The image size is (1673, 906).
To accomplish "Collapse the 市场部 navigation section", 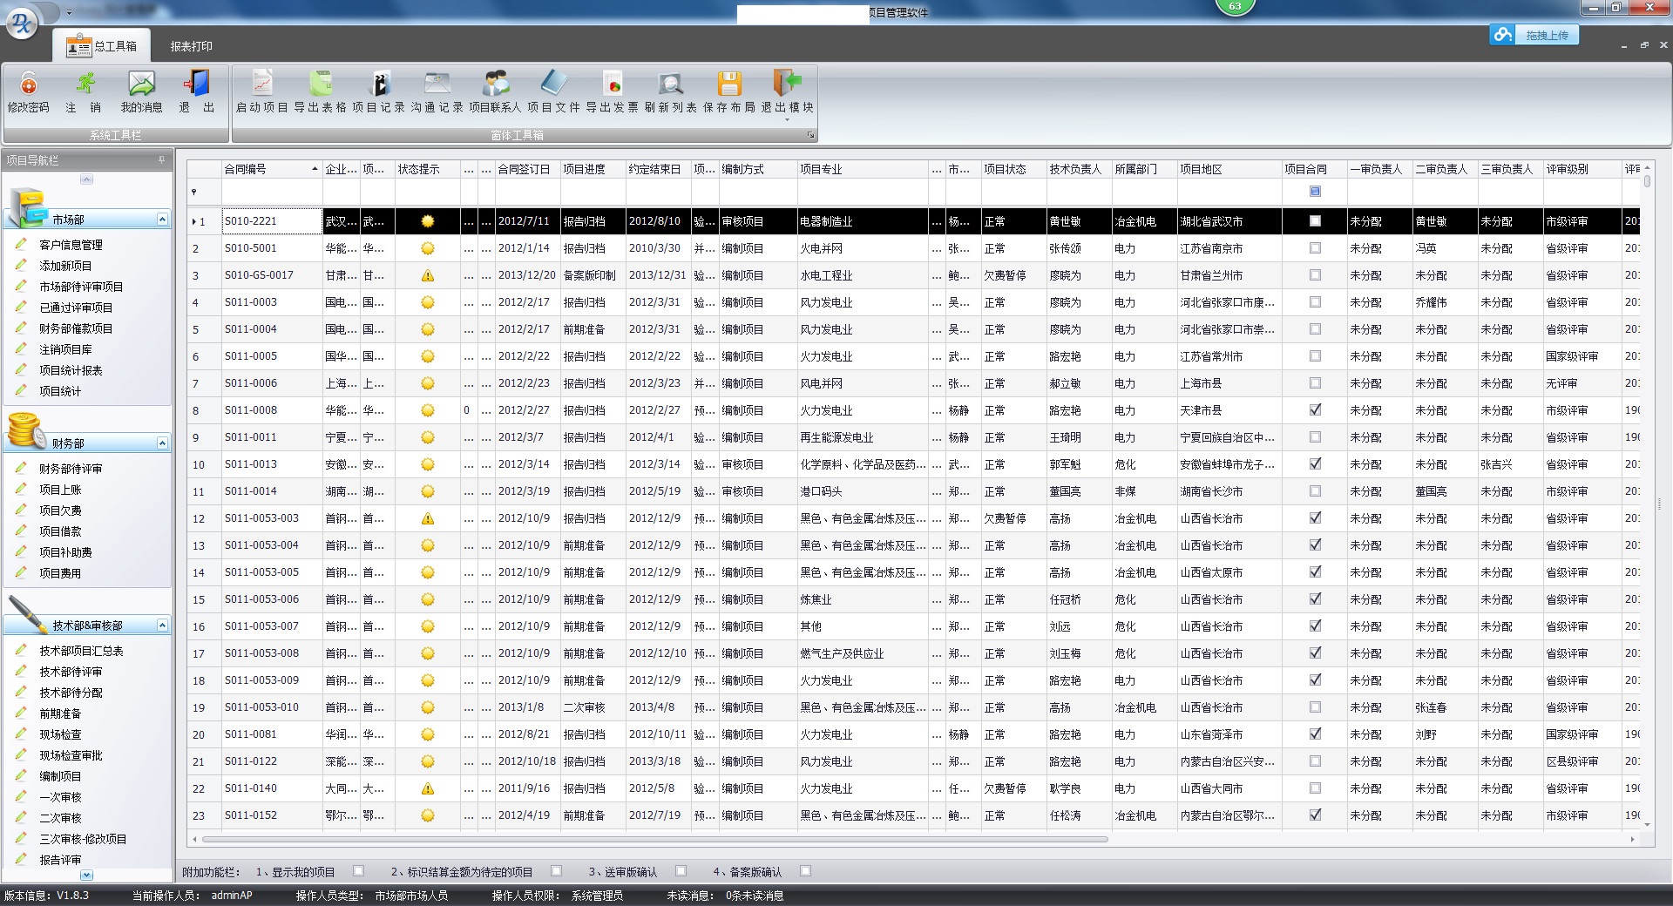I will point(162,220).
